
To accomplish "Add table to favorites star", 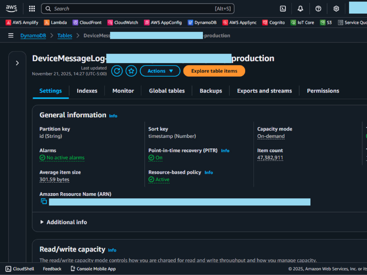I will point(131,71).
